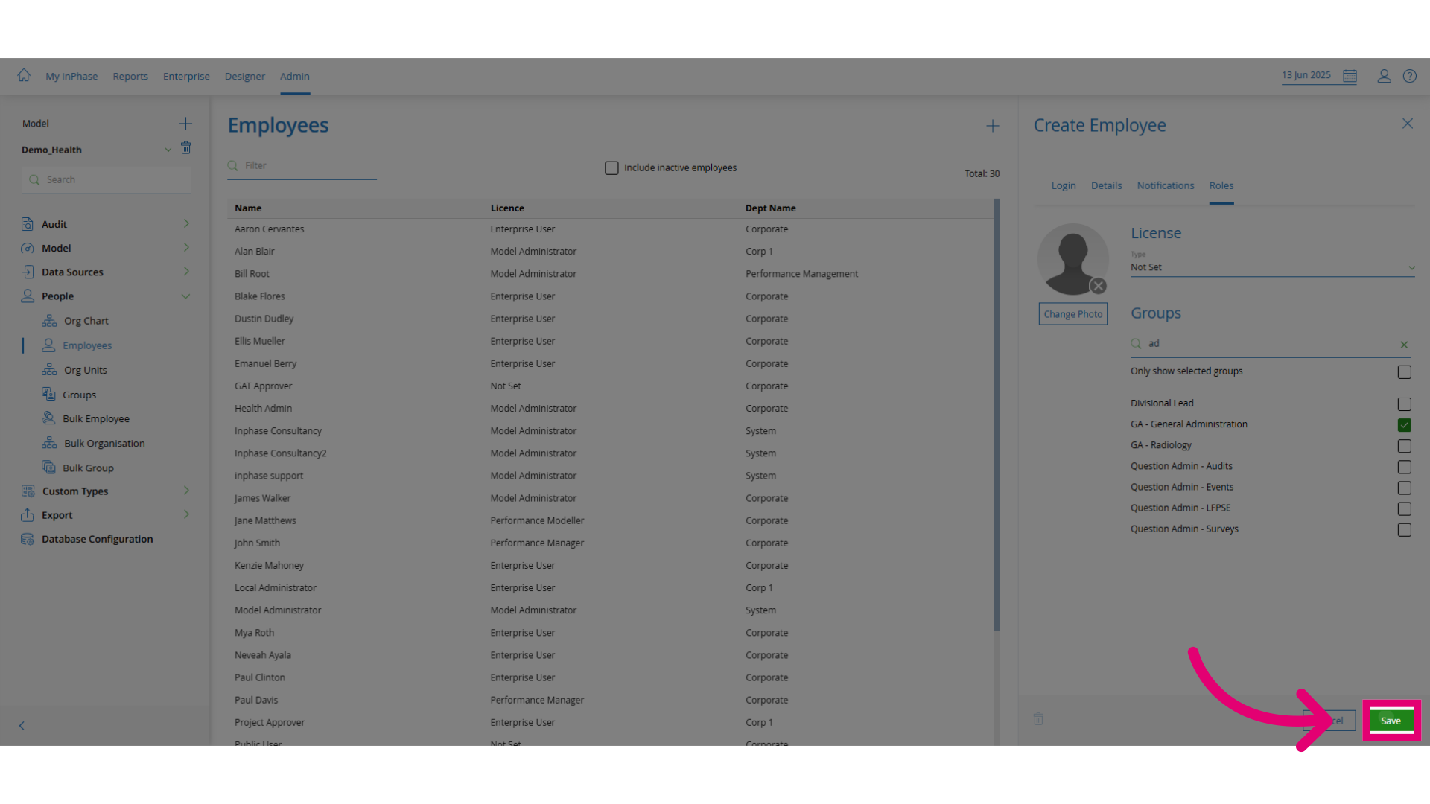Check Question Admin - Surveys group
Viewport: 1430px width, 804px height.
click(x=1404, y=530)
